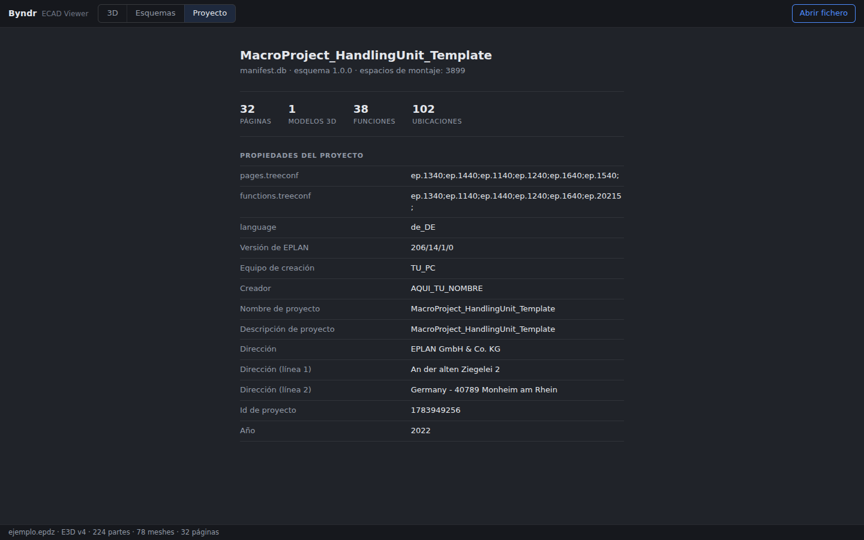Select the Proyecto tab
The image size is (864, 540).
(210, 13)
